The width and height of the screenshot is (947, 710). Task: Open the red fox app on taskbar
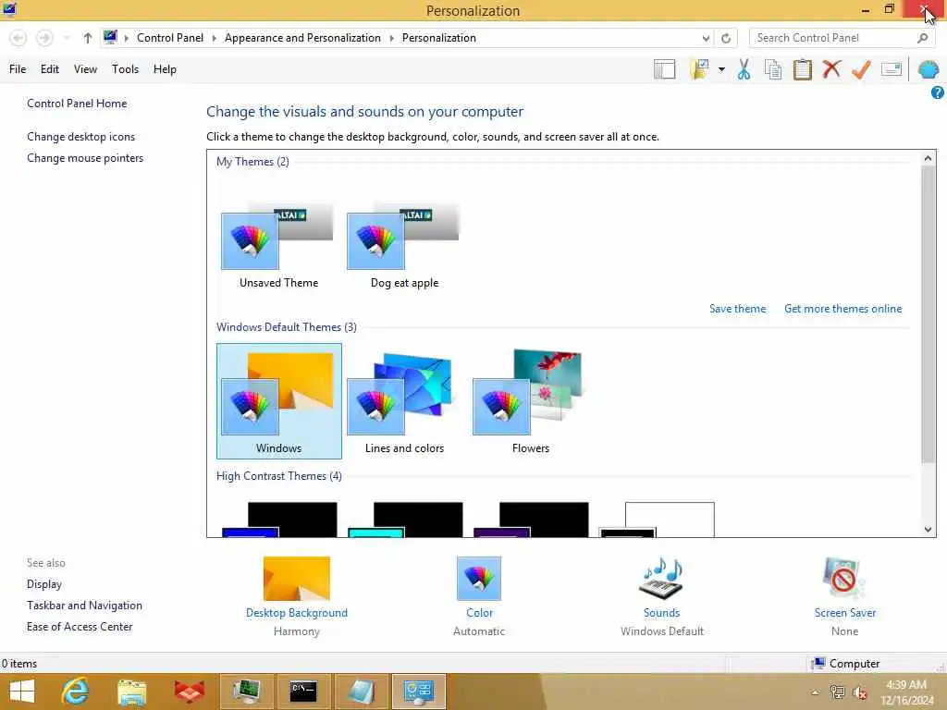189,692
